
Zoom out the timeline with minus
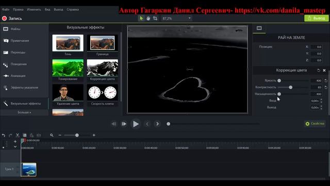tap(60, 135)
